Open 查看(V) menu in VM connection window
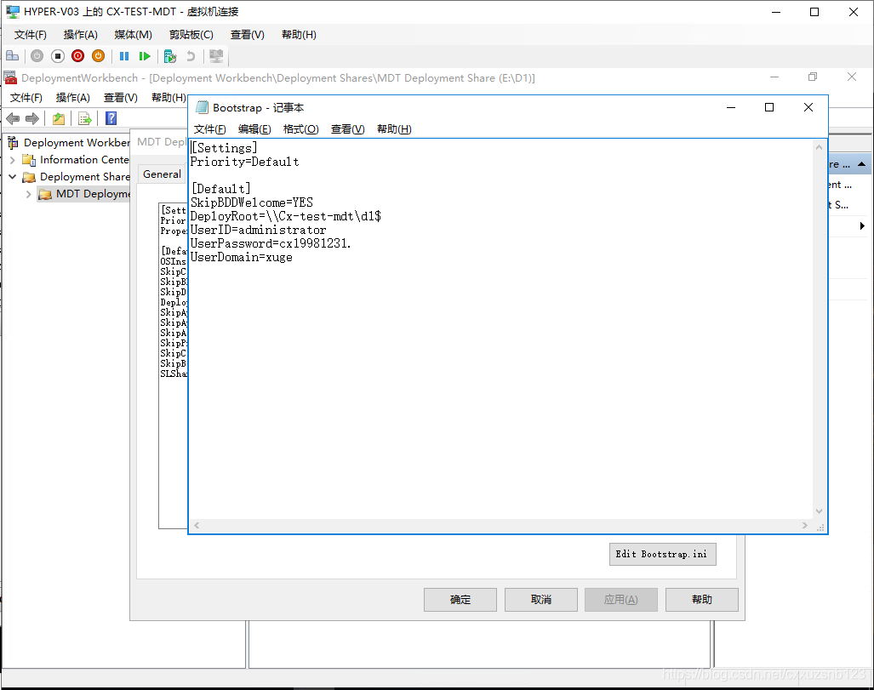Image resolution: width=874 pixels, height=690 pixels. (x=248, y=35)
